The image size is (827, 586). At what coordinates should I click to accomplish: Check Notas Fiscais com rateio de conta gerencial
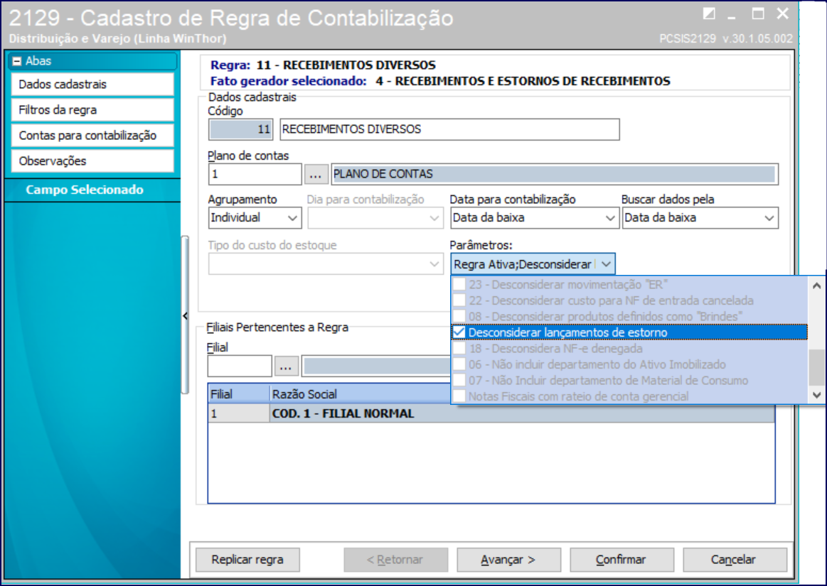(x=459, y=396)
